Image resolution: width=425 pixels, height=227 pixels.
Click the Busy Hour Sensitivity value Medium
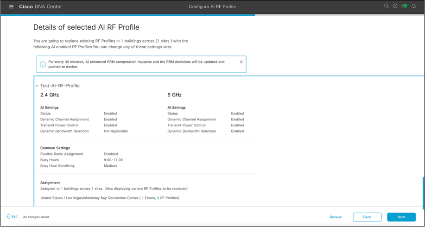point(110,165)
